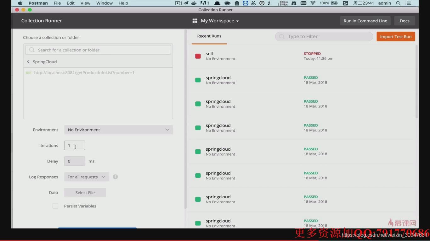Click the Sogou input method icon

(345, 3)
